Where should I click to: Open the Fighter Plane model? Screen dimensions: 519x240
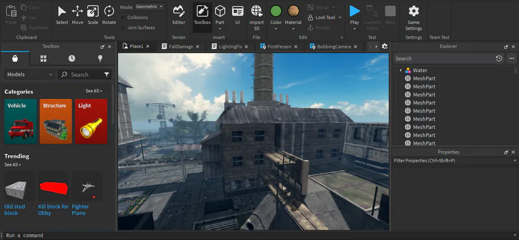87,193
